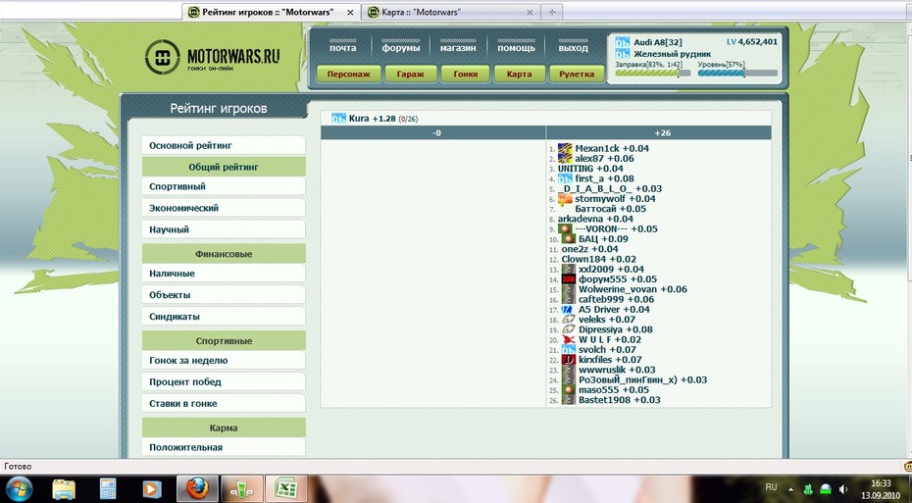Click Mexan1ck's avatar icon in the list

pyautogui.click(x=565, y=149)
